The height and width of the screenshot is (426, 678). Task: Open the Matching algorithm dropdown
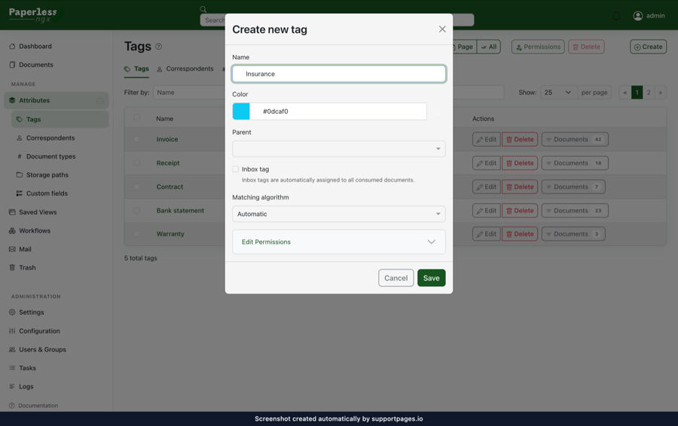point(338,214)
